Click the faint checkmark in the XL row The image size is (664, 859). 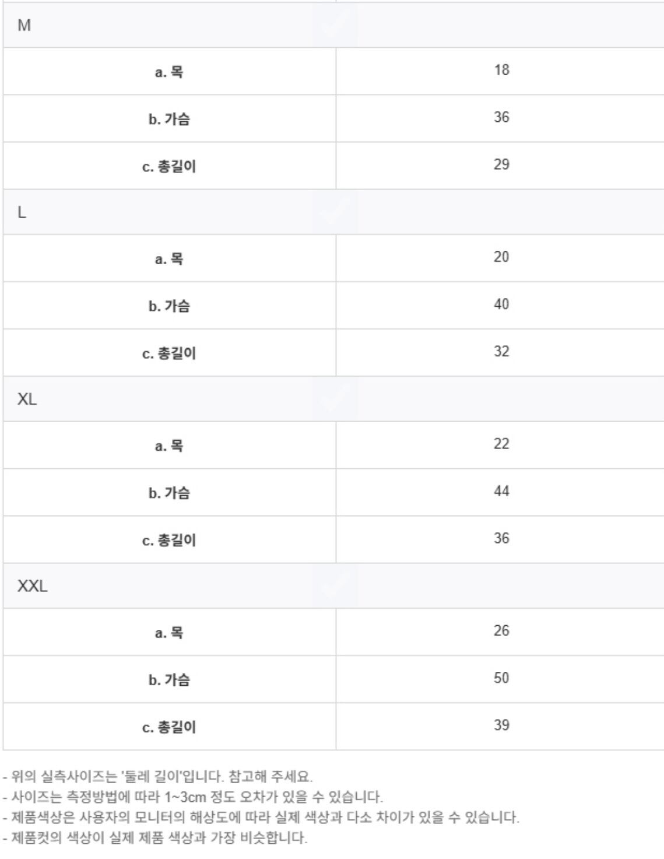(335, 399)
